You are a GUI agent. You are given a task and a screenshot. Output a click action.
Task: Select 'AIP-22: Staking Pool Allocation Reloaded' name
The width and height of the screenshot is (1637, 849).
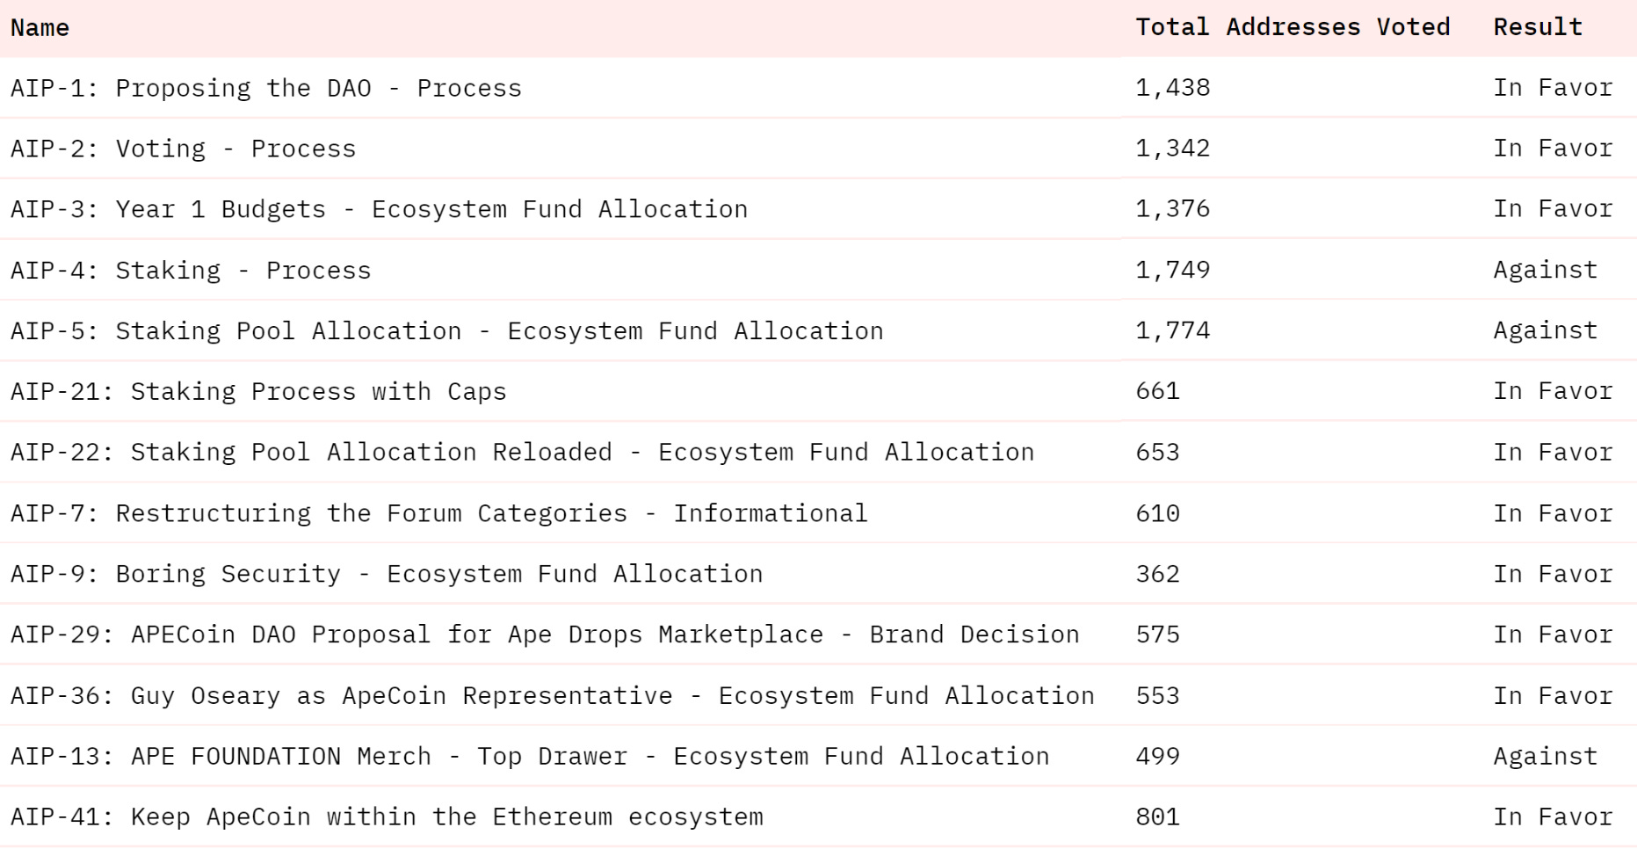523,453
